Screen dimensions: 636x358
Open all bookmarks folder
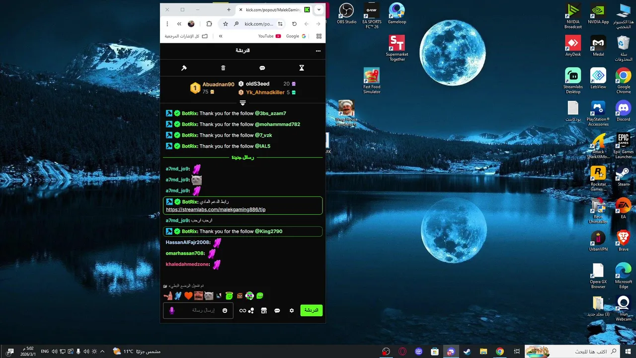point(186,36)
